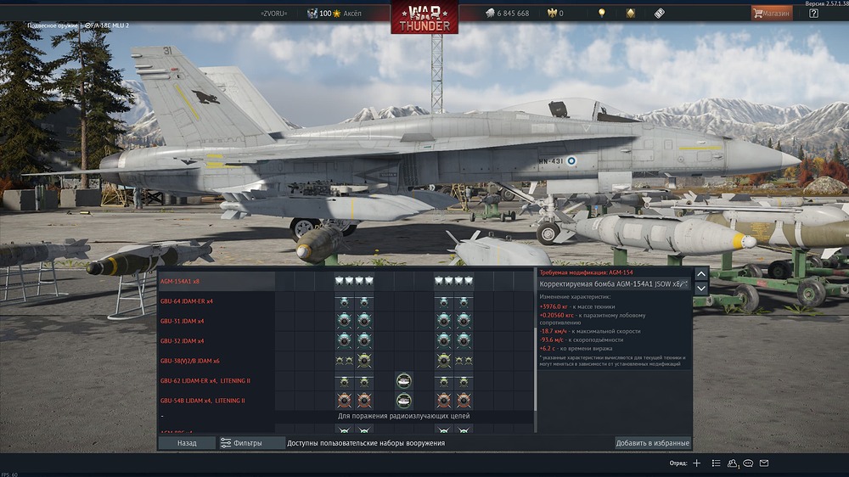
Task: Open the squad chat bubble icon
Action: tap(748, 463)
